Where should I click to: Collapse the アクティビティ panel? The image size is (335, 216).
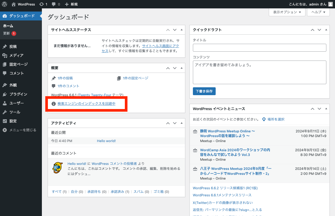tap(182, 123)
